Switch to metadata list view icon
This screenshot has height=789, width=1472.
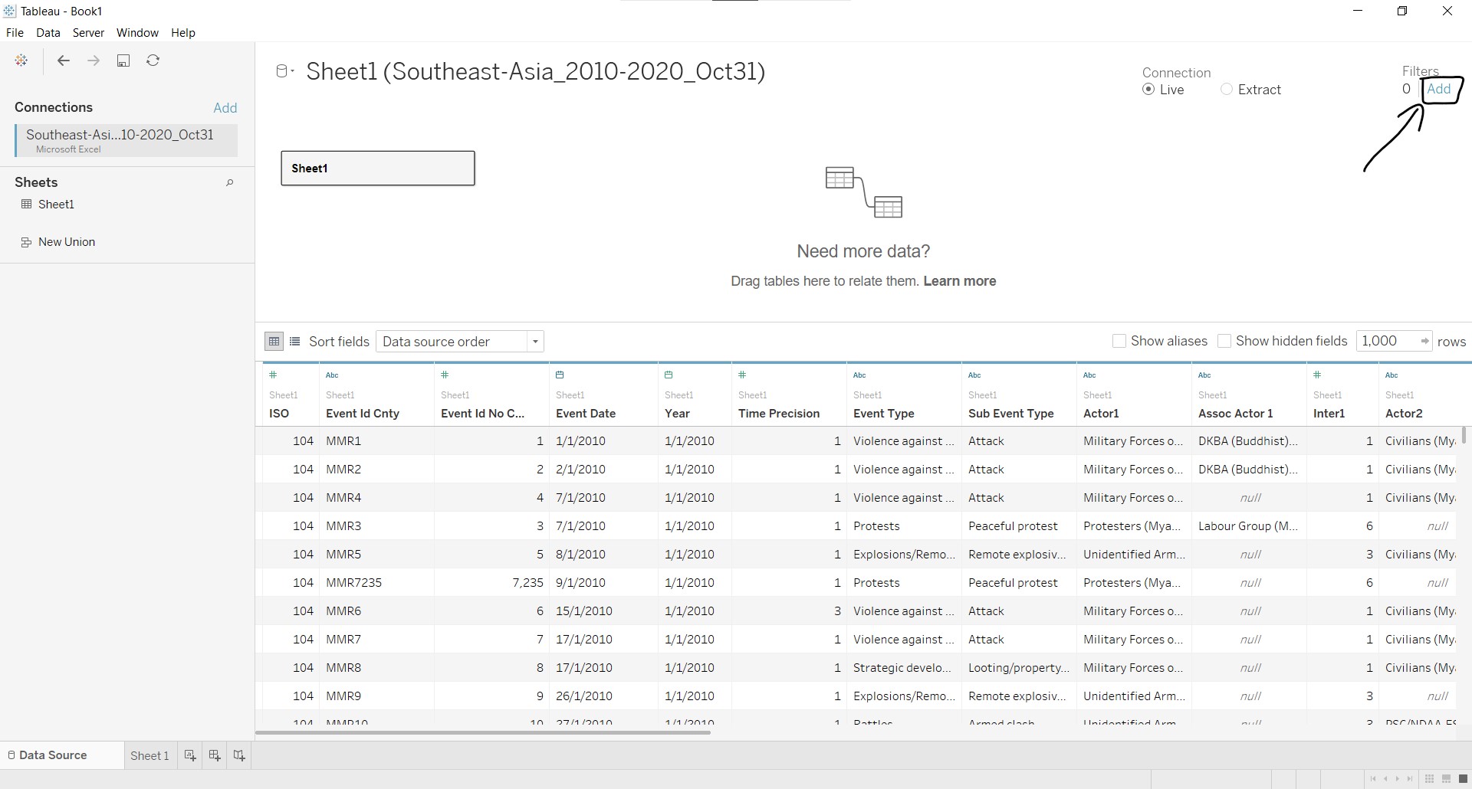[x=295, y=342]
